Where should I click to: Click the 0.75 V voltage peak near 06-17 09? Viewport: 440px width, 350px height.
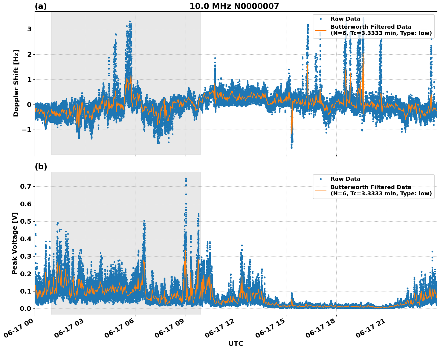click(185, 179)
